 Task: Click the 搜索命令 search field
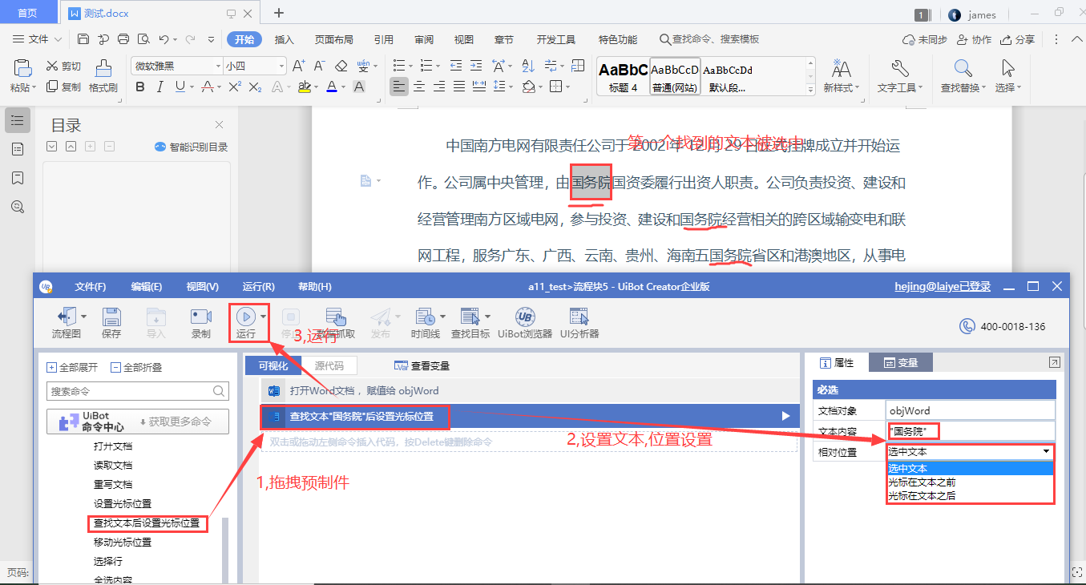tap(138, 391)
